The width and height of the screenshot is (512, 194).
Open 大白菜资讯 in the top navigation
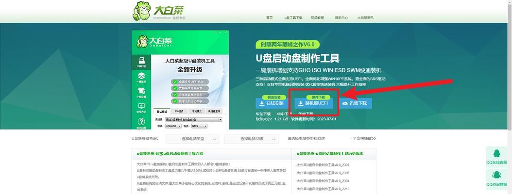tap(365, 18)
